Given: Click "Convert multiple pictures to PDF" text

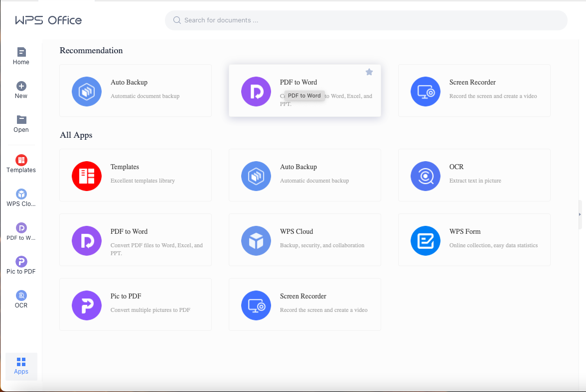Looking at the screenshot, I should click(x=150, y=310).
